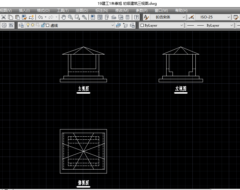Open the QuickCalc calculator icon
Screen dimensions: 240x190
click(x=127, y=17)
